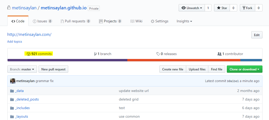Star this repository
Screen dimensions: 269x120
pos(222,8)
